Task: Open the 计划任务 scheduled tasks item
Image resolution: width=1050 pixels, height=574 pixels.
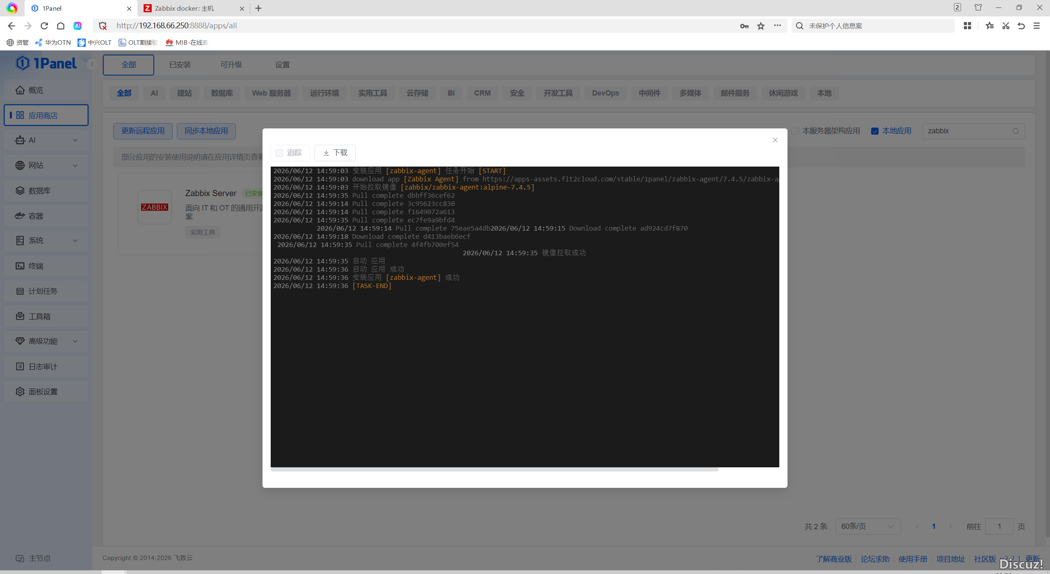Action: point(46,291)
